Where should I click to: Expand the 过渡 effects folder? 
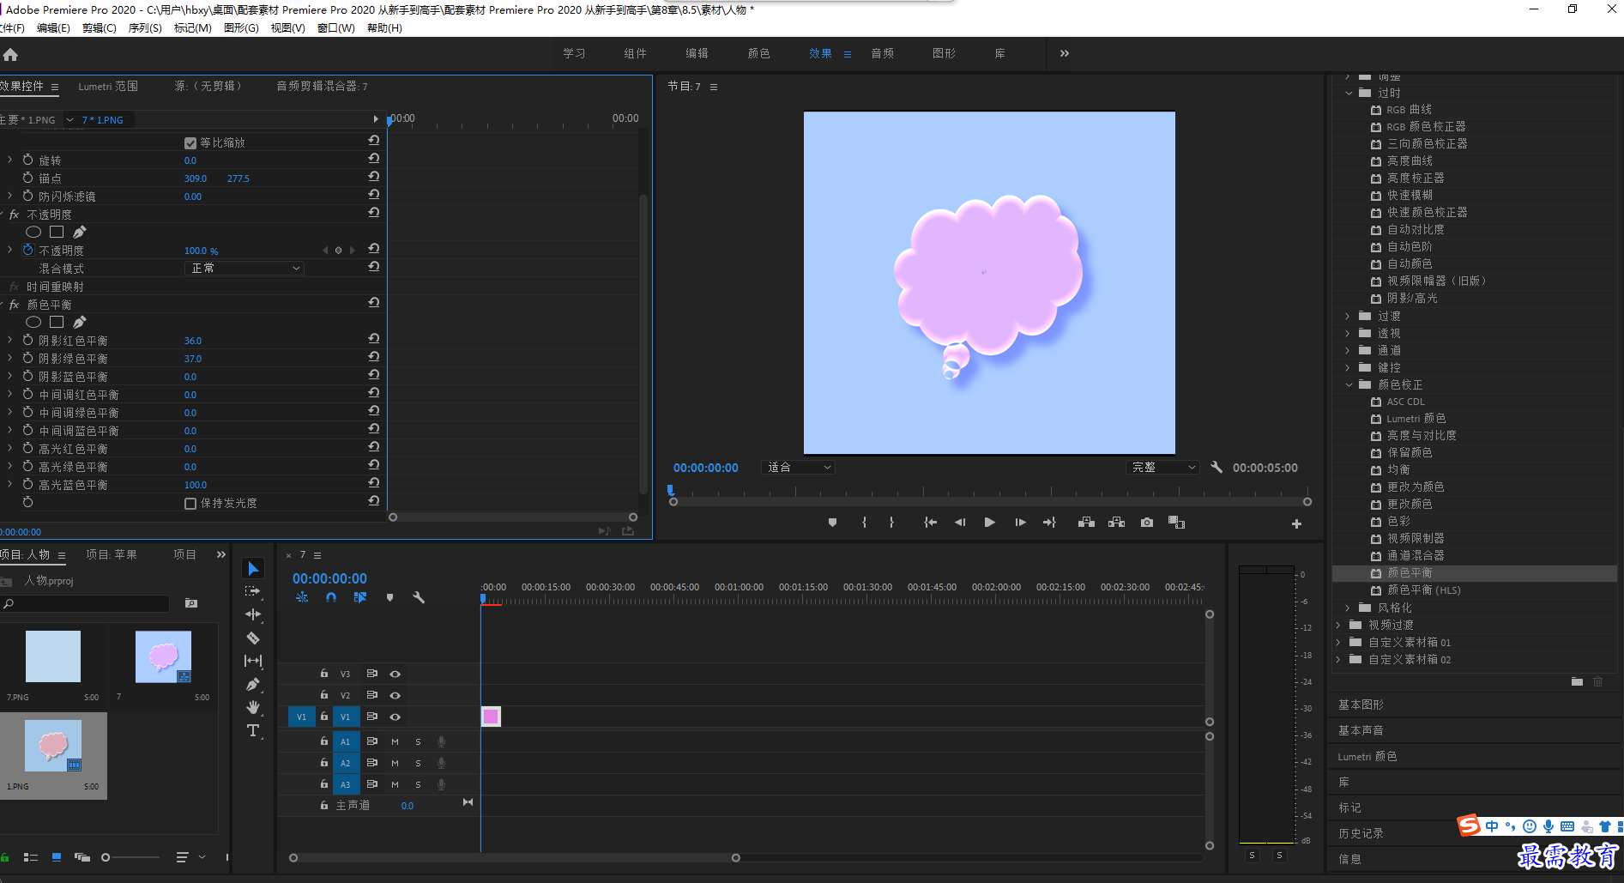[1348, 316]
